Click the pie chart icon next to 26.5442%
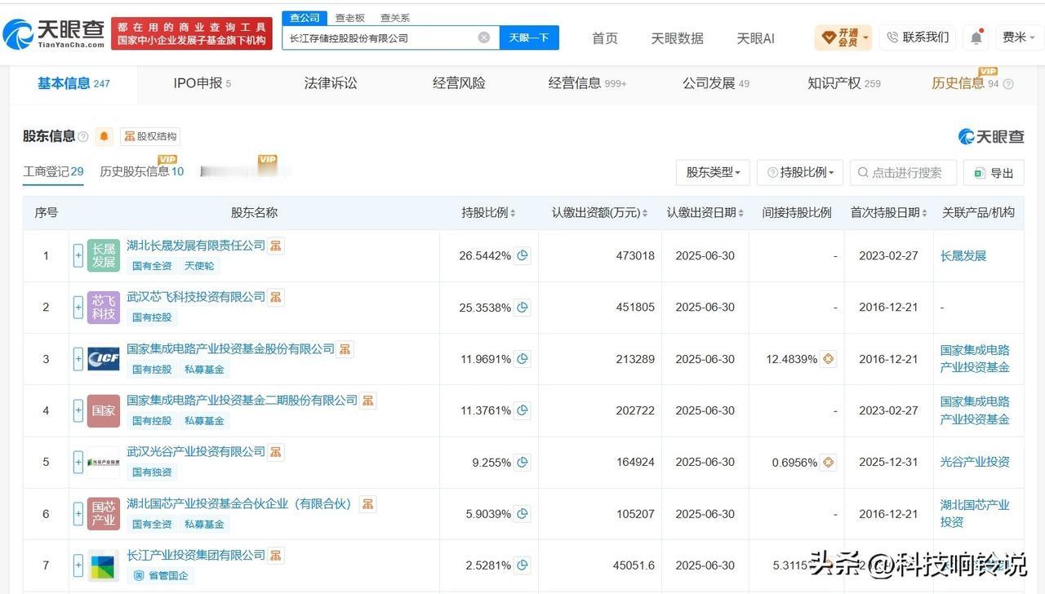1045x594 pixels. (522, 255)
